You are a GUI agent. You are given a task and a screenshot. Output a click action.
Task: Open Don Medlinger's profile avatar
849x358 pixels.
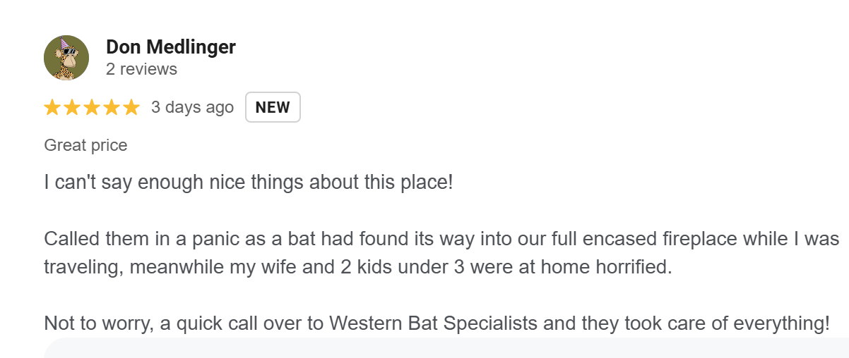coord(66,58)
